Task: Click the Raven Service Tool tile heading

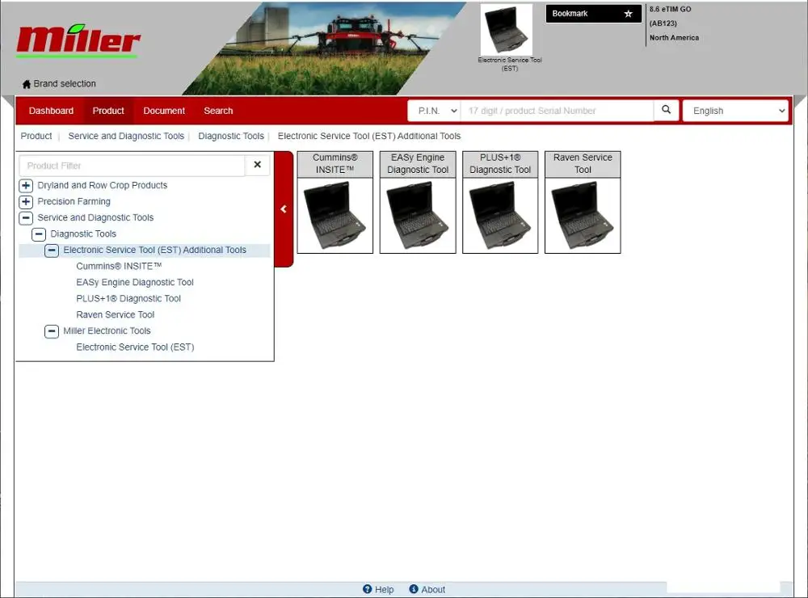Action: pyautogui.click(x=583, y=164)
